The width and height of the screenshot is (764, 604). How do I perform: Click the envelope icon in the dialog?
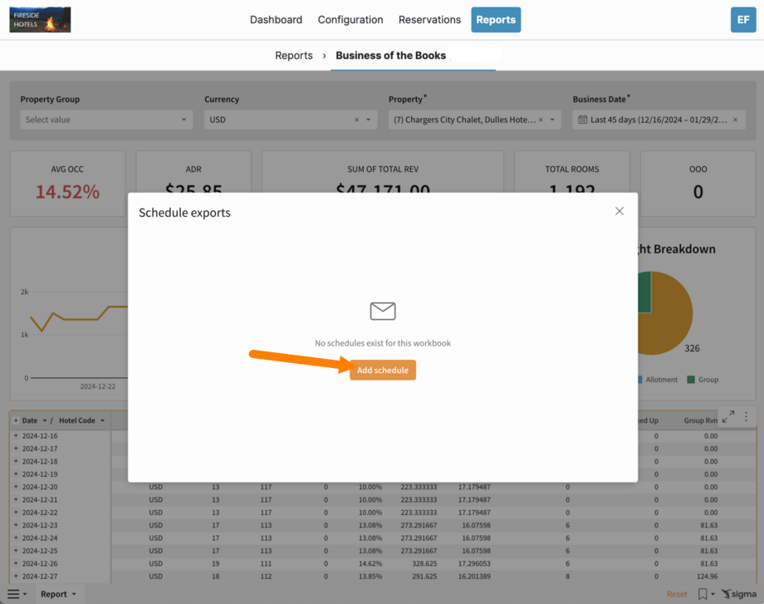click(x=383, y=311)
